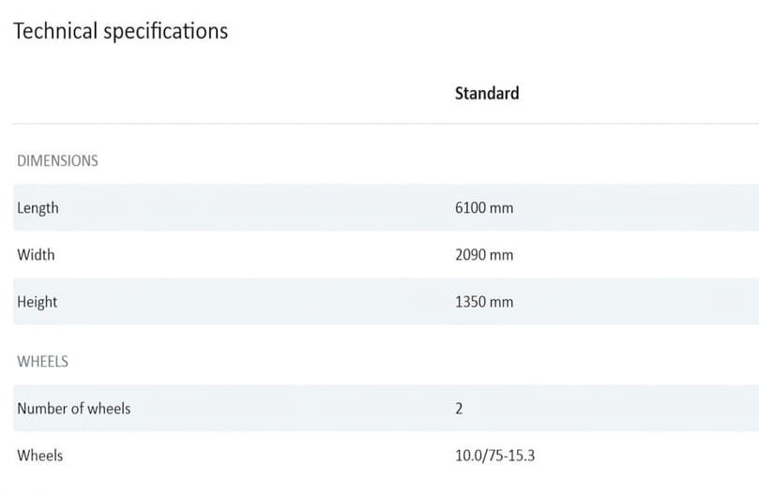The width and height of the screenshot is (759, 496).
Task: Click the Width row label
Action: (x=36, y=254)
